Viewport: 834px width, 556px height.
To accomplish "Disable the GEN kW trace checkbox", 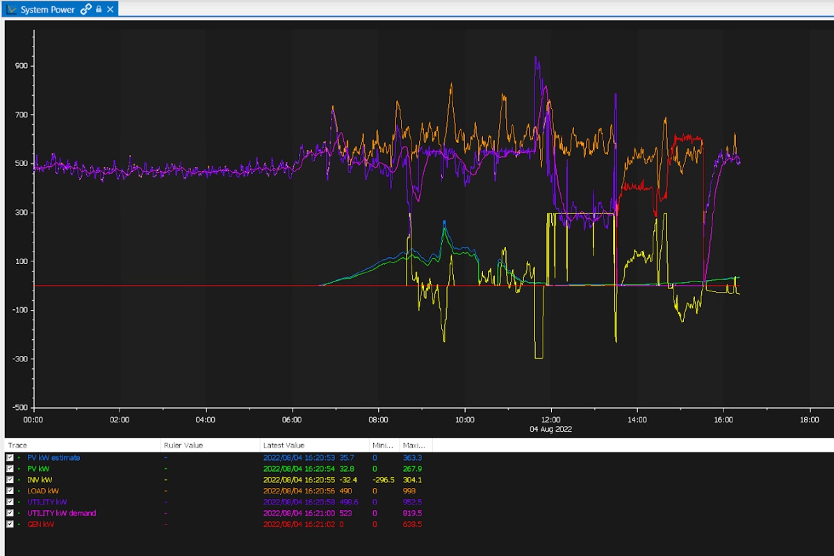I will [x=10, y=524].
